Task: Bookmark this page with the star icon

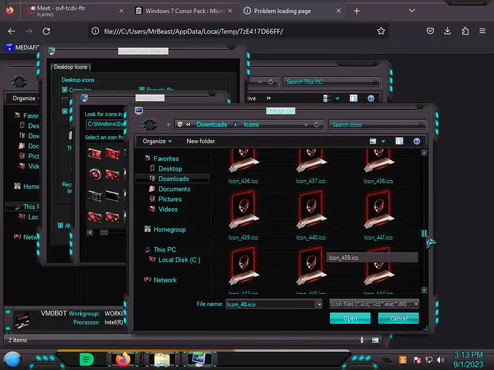Action: tap(381, 31)
